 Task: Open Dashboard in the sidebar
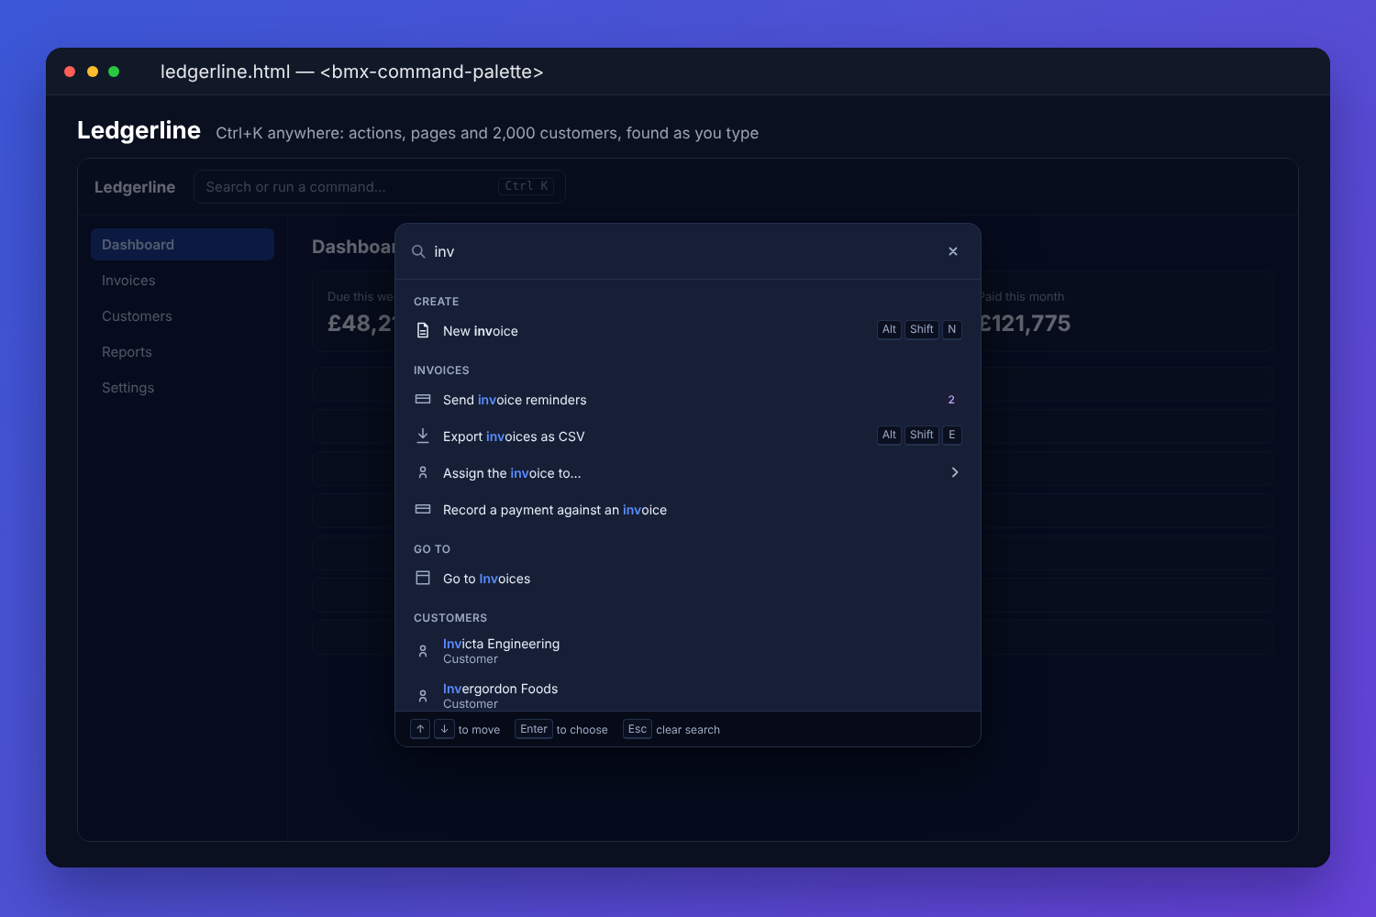coord(183,245)
